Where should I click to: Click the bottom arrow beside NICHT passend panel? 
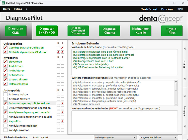(185, 126)
